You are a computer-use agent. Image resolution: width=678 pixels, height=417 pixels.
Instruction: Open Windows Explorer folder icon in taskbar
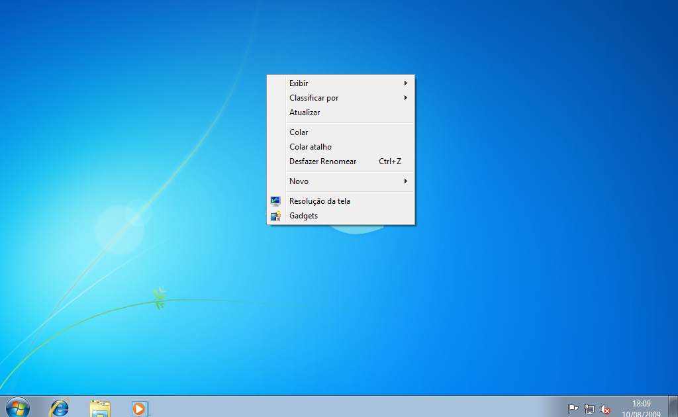(x=100, y=408)
